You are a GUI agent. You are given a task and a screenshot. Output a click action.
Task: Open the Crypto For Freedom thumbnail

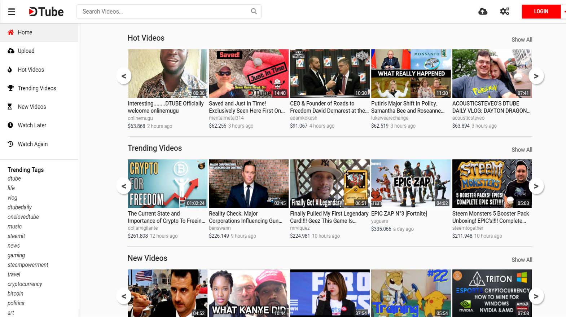pos(167,184)
